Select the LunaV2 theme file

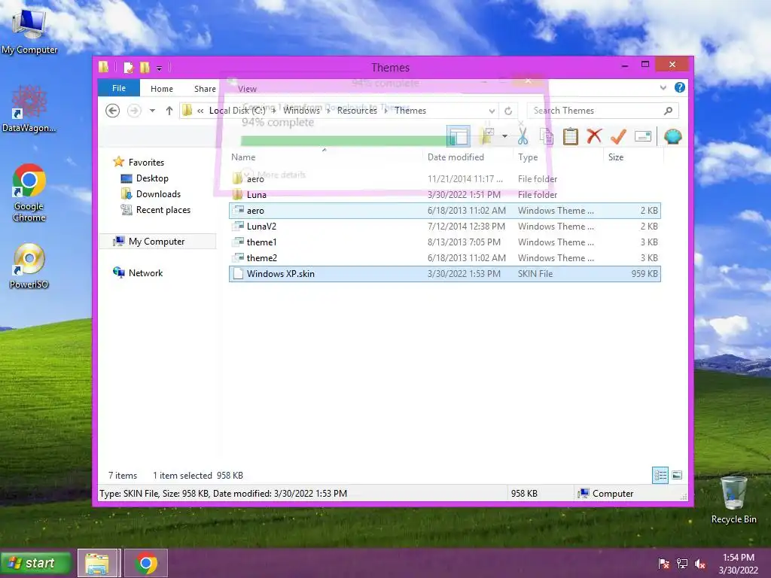click(x=444, y=226)
